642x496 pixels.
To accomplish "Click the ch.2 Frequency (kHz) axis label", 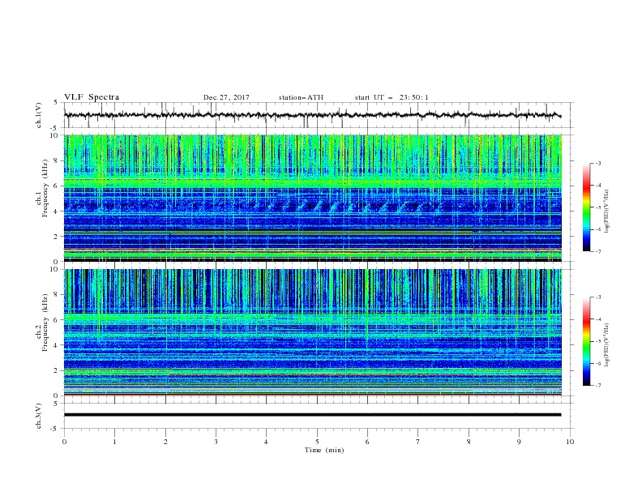I will pyautogui.click(x=42, y=323).
